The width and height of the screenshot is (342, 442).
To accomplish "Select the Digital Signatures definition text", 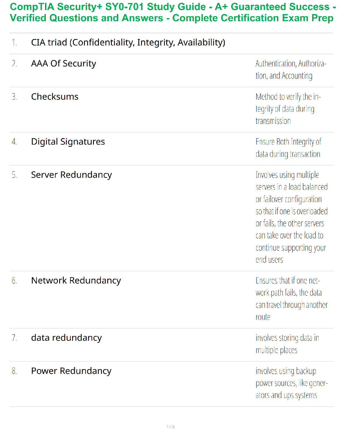I will [x=288, y=148].
